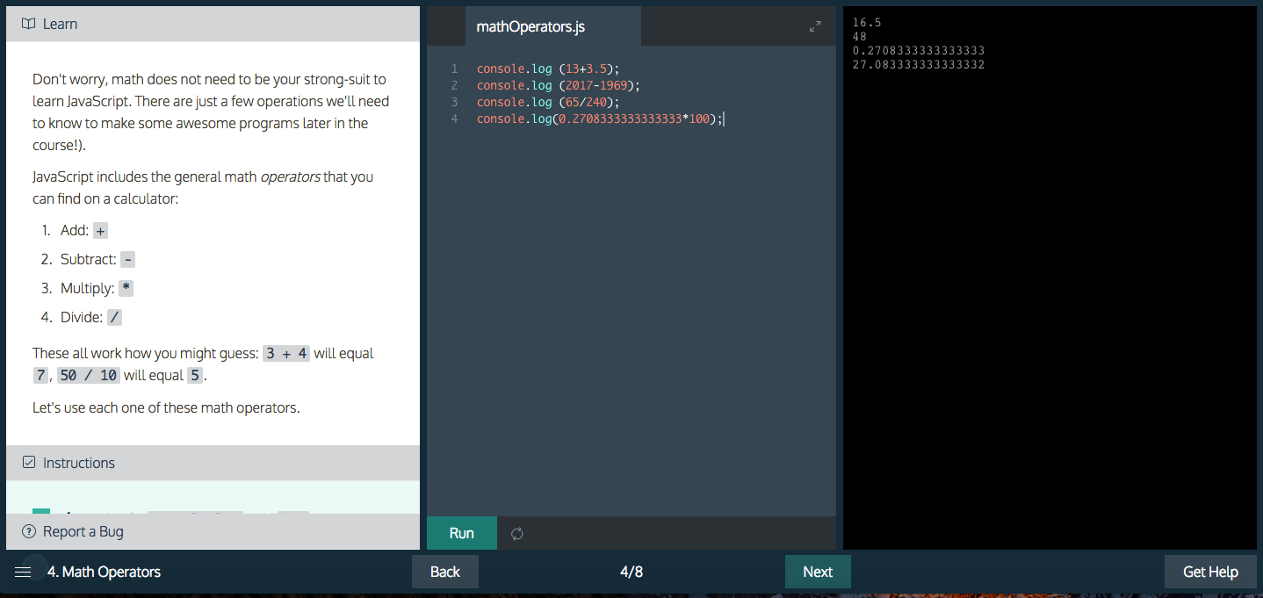This screenshot has height=598, width=1263.
Task: Click the checkmark icon next to Instructions
Action: (x=28, y=463)
